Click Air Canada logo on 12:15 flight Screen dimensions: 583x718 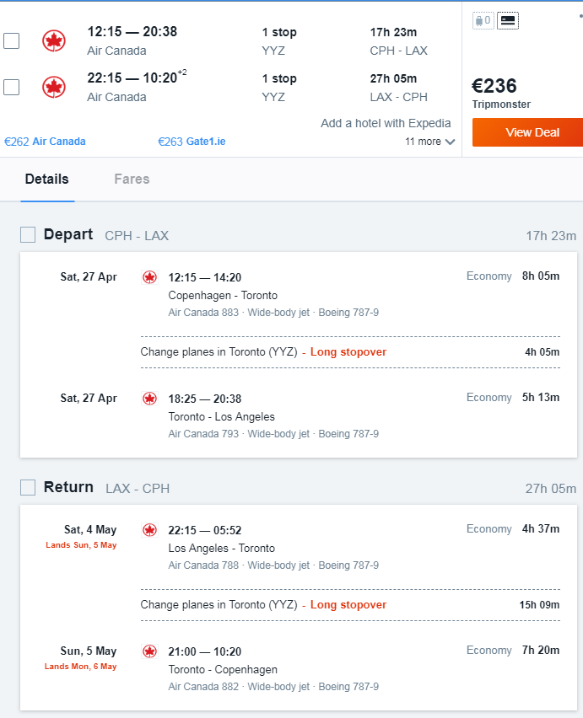(x=54, y=40)
